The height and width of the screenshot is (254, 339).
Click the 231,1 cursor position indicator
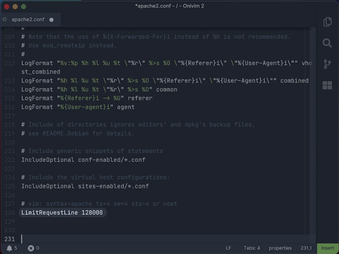[x=306, y=248]
